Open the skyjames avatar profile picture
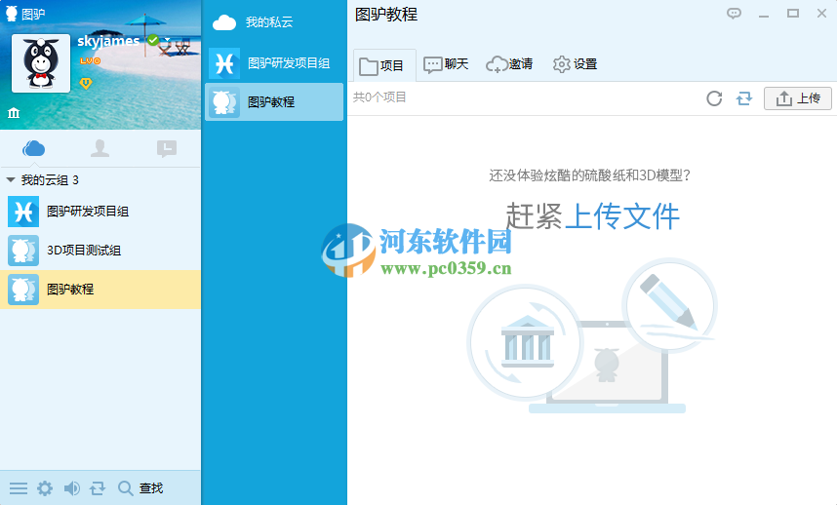837x505 pixels. [x=41, y=63]
